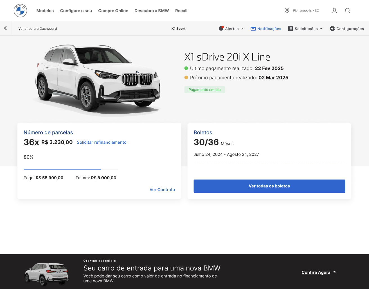369x289 pixels.
Task: Click the Solicitar refinanciamento link
Action: tap(102, 142)
